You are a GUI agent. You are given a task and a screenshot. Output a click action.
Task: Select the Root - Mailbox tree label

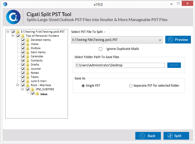[x=41, y=85]
